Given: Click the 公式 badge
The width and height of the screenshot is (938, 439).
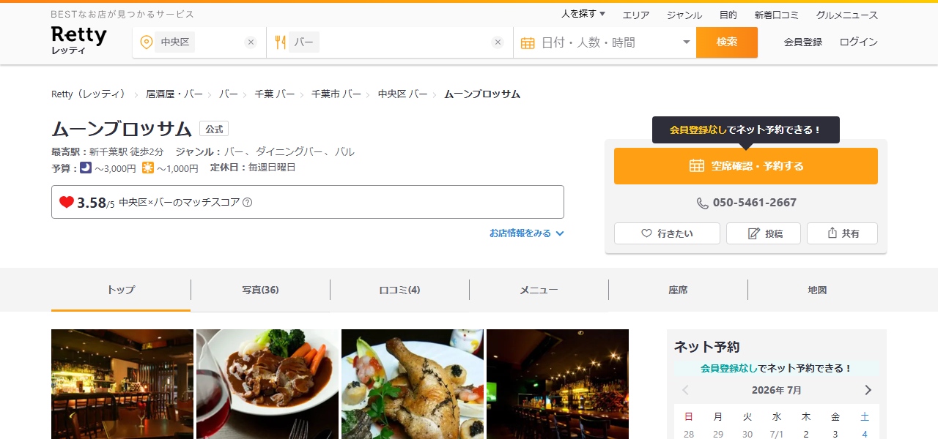Looking at the screenshot, I should [214, 129].
